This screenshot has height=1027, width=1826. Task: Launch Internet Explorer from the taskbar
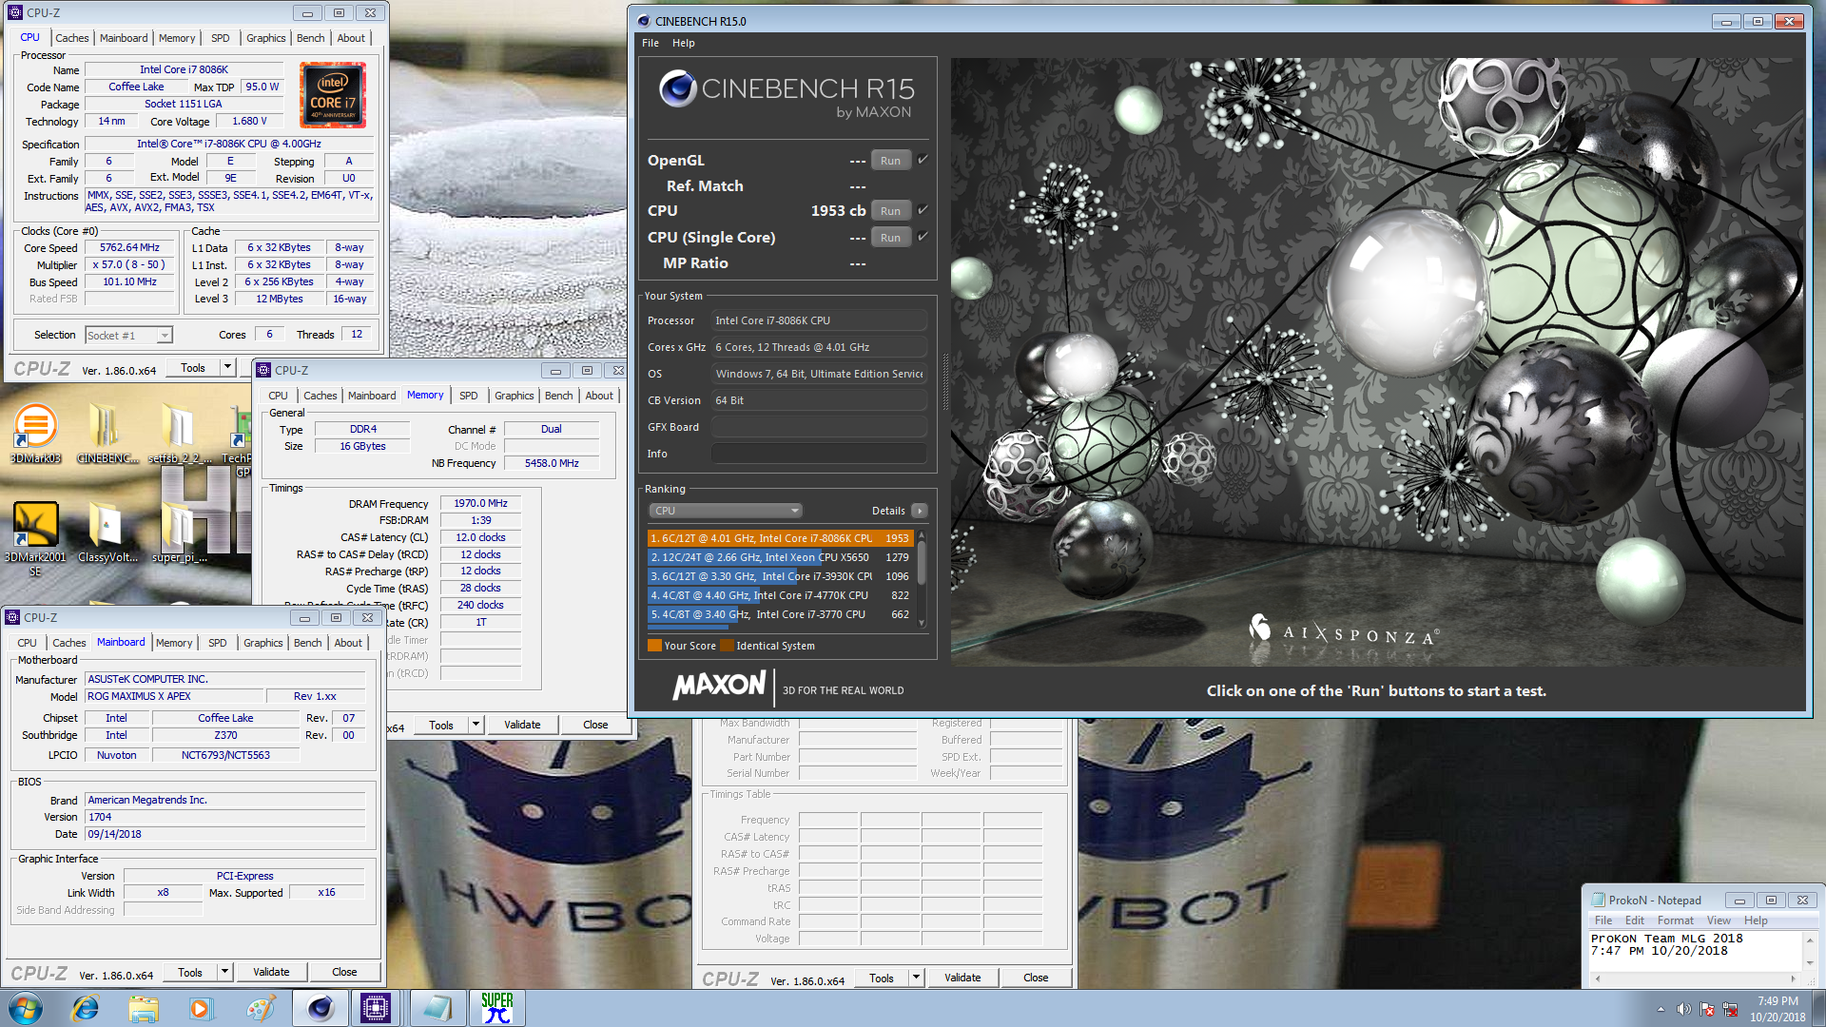click(86, 1008)
